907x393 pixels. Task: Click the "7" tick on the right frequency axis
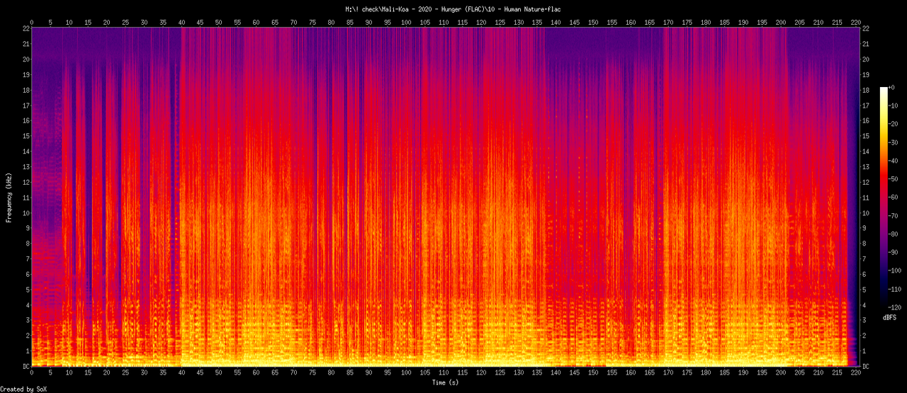pyautogui.click(x=864, y=258)
